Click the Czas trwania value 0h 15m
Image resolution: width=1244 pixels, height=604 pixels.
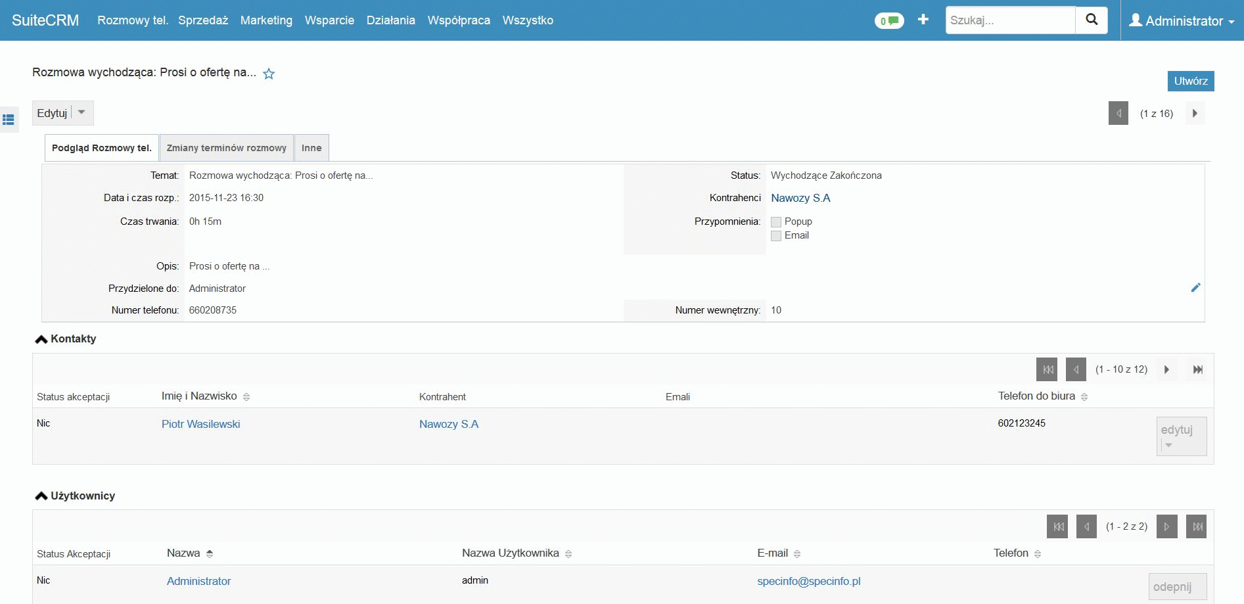[x=205, y=221]
